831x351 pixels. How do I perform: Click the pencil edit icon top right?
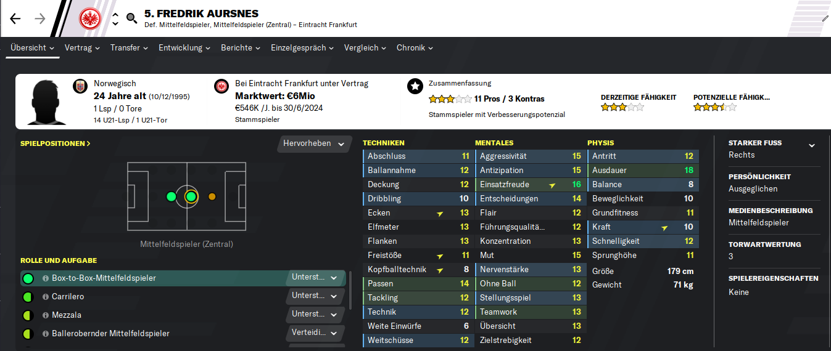[825, 18]
